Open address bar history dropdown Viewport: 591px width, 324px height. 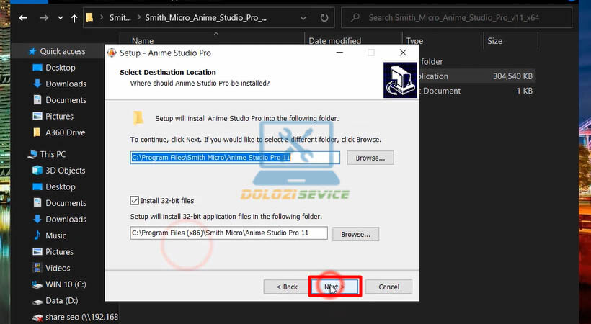click(303, 18)
